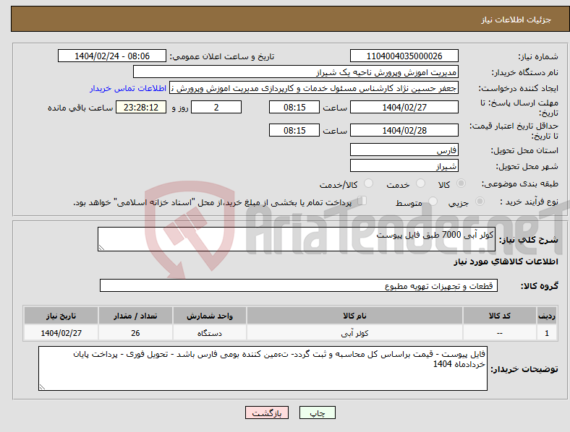
Task: Select the جزیی purchase type radio
Action: pos(480,202)
